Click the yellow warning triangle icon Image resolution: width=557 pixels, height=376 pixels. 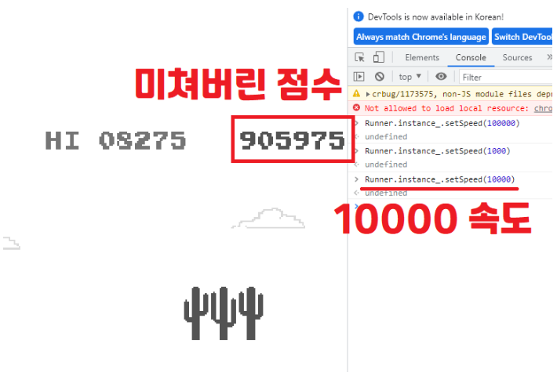pos(357,93)
